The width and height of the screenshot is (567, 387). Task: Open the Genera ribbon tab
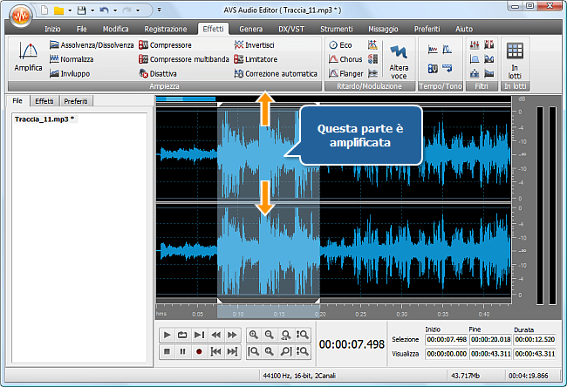(x=250, y=29)
